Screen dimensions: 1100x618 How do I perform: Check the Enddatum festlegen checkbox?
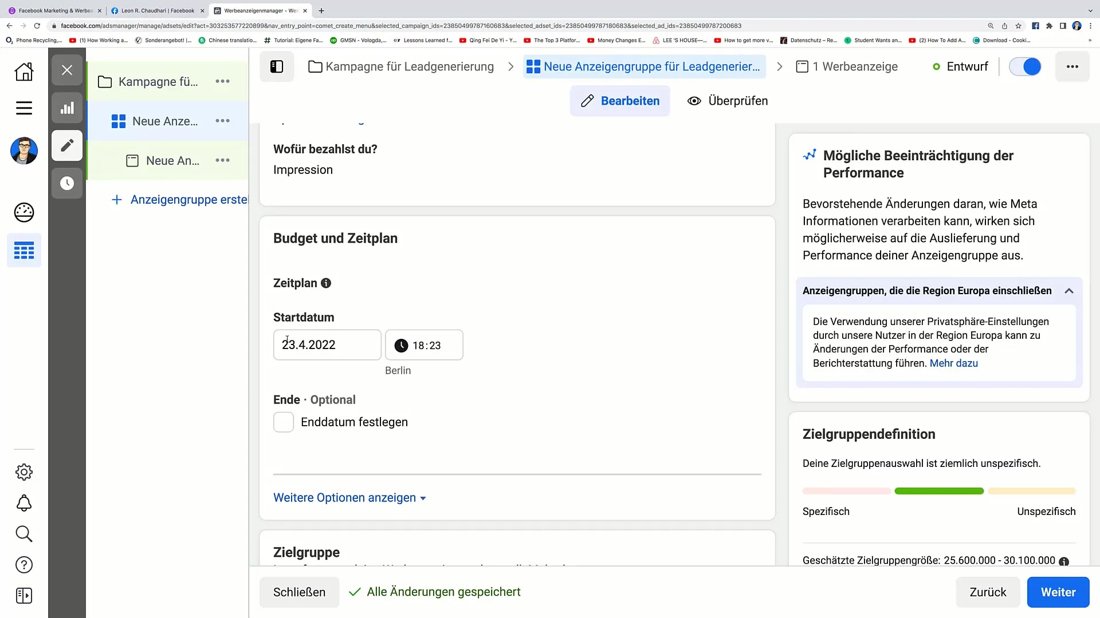click(284, 422)
